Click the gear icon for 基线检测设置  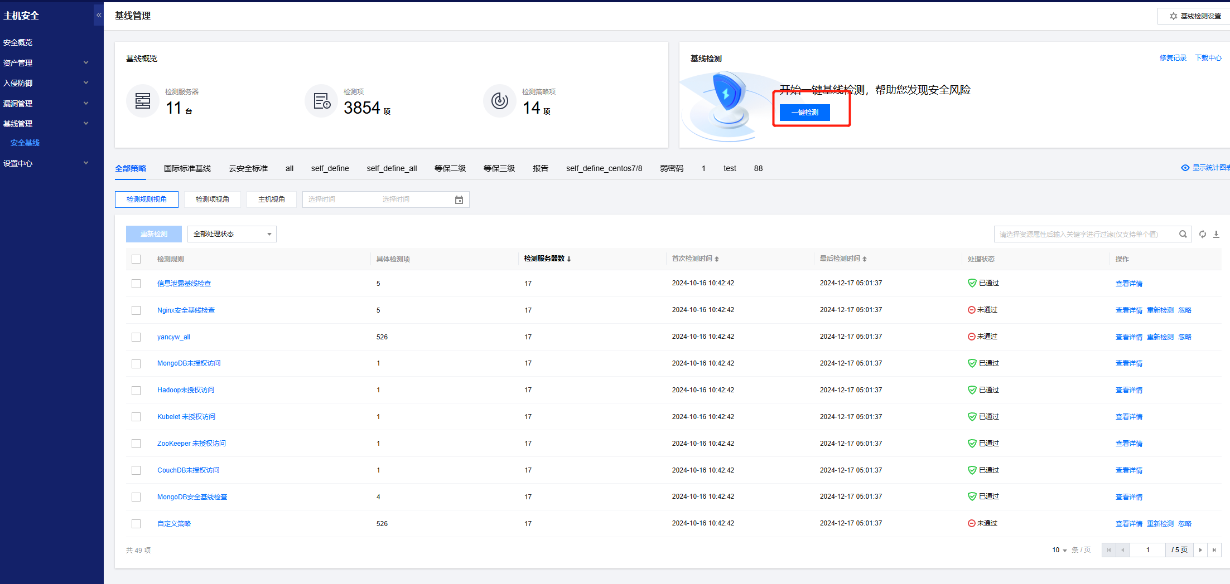[x=1174, y=16]
